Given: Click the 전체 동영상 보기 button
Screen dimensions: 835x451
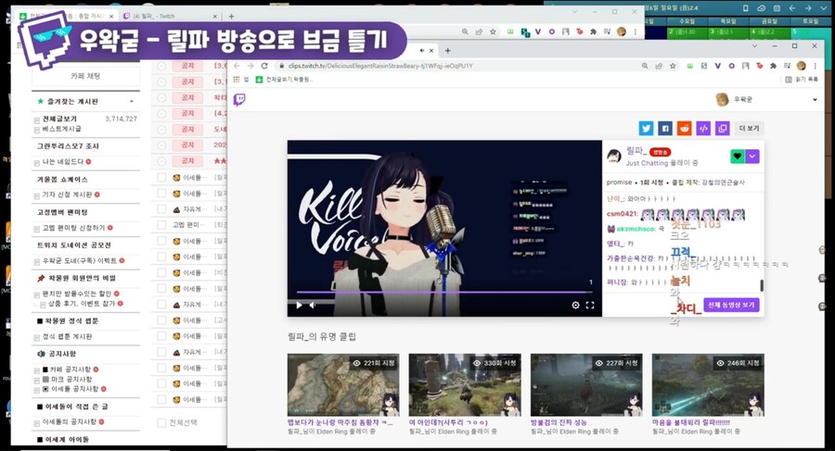Looking at the screenshot, I should click(731, 305).
